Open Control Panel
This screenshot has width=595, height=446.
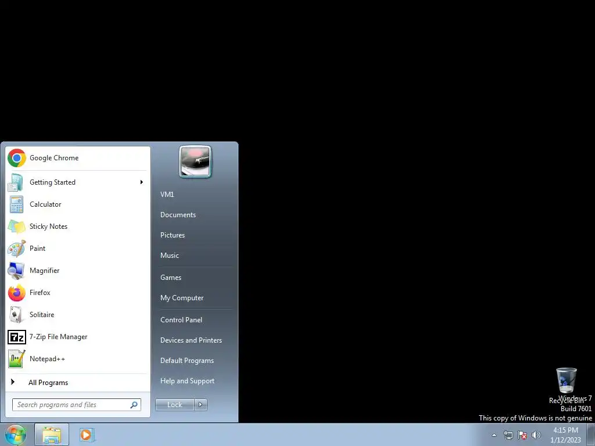coord(181,320)
